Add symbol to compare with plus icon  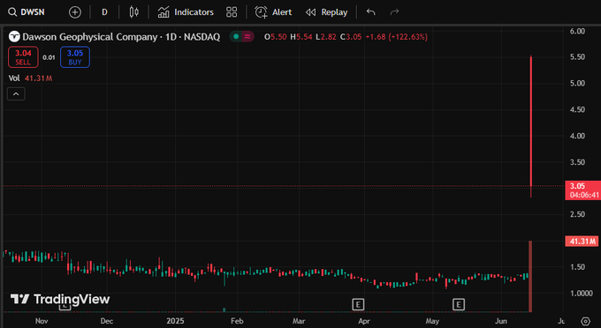tap(75, 12)
